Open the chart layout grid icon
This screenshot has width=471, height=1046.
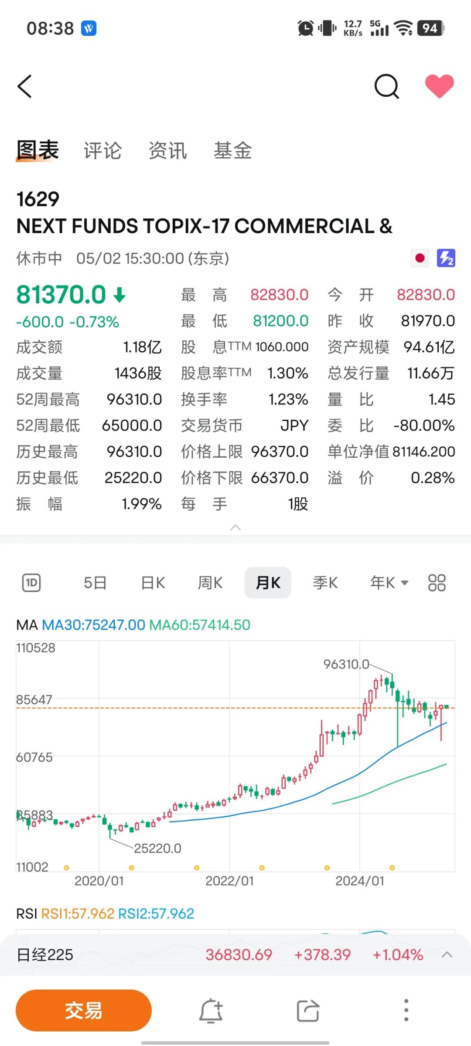437,583
